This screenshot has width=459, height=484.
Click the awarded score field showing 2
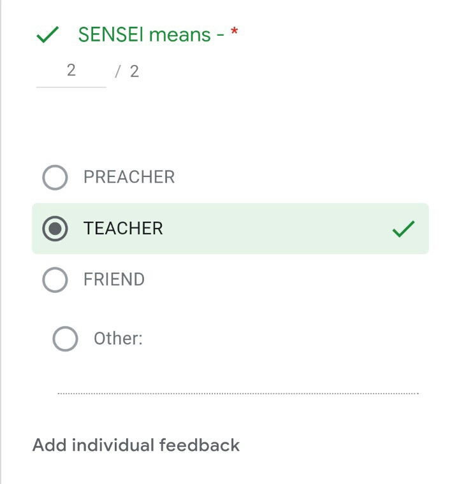tap(71, 70)
